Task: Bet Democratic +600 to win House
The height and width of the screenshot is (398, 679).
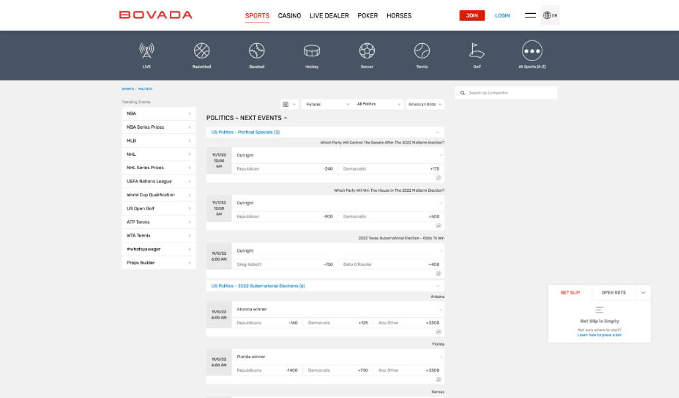Action: click(x=391, y=216)
